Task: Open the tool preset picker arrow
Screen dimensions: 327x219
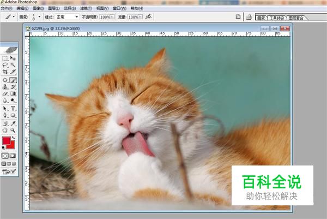Action: point(14,17)
